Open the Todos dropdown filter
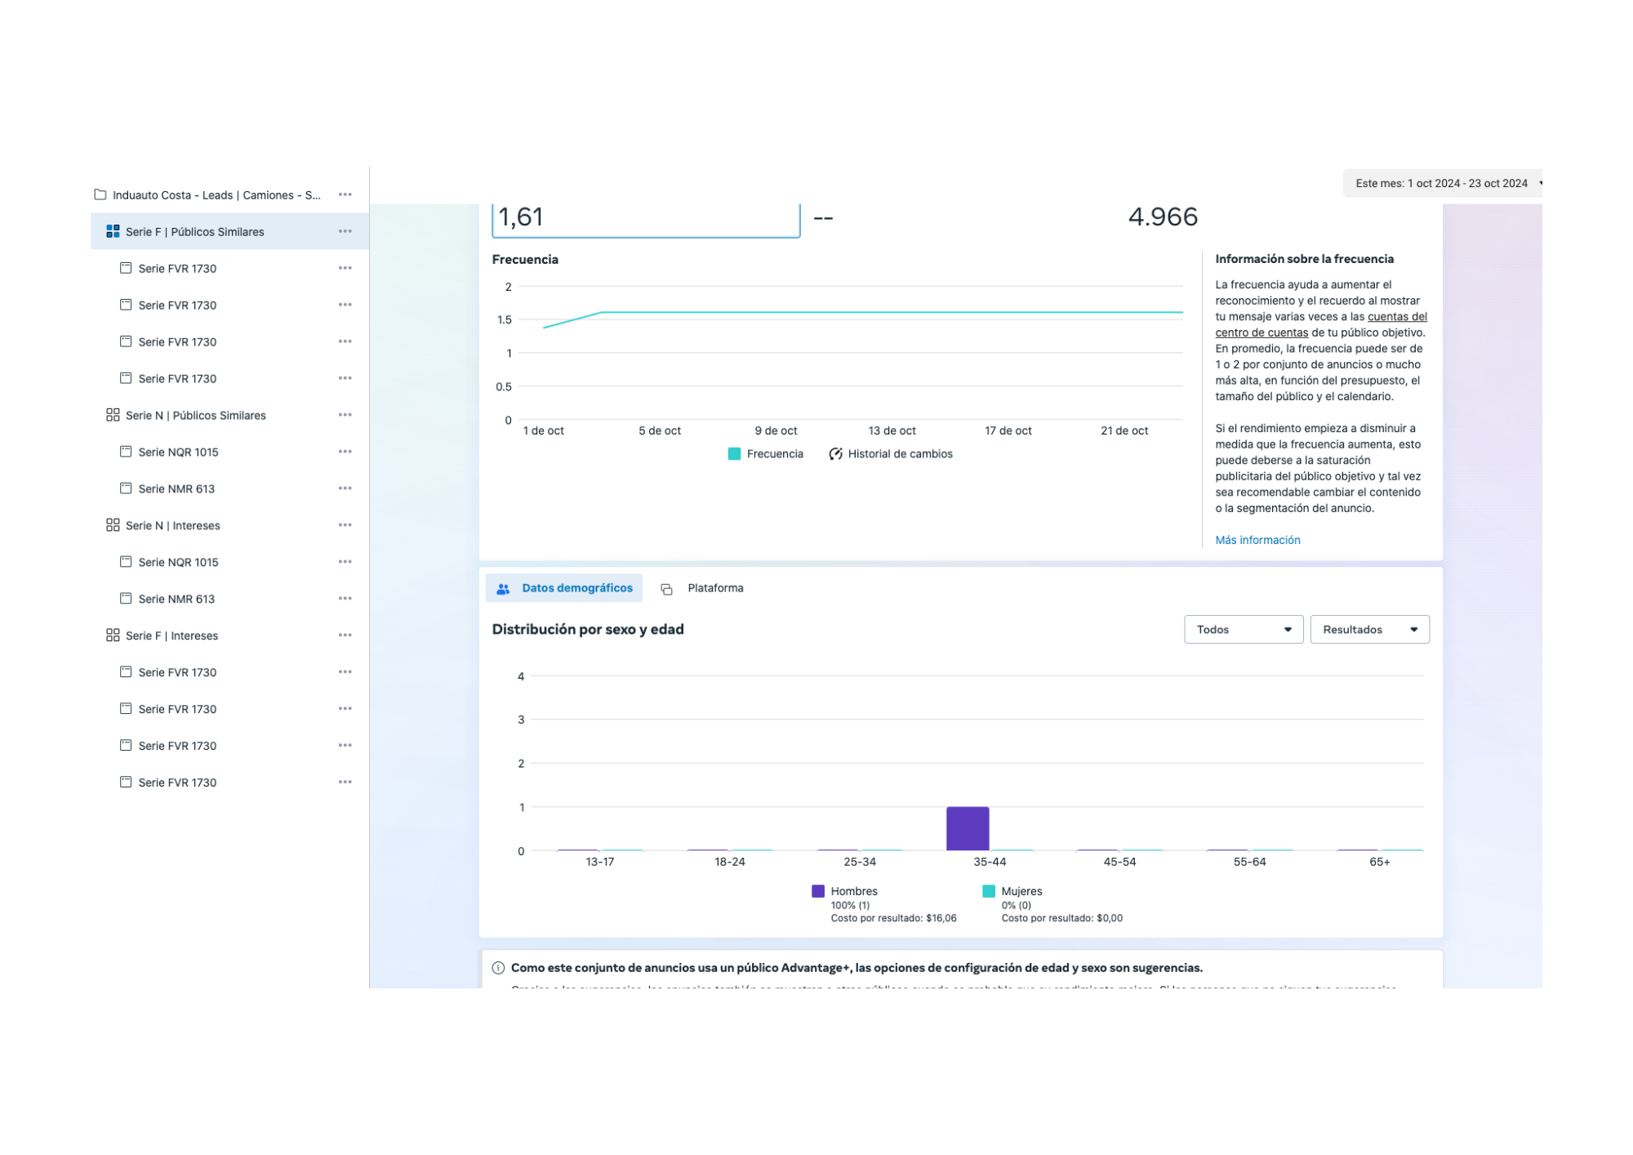The image size is (1633, 1155). point(1243,630)
